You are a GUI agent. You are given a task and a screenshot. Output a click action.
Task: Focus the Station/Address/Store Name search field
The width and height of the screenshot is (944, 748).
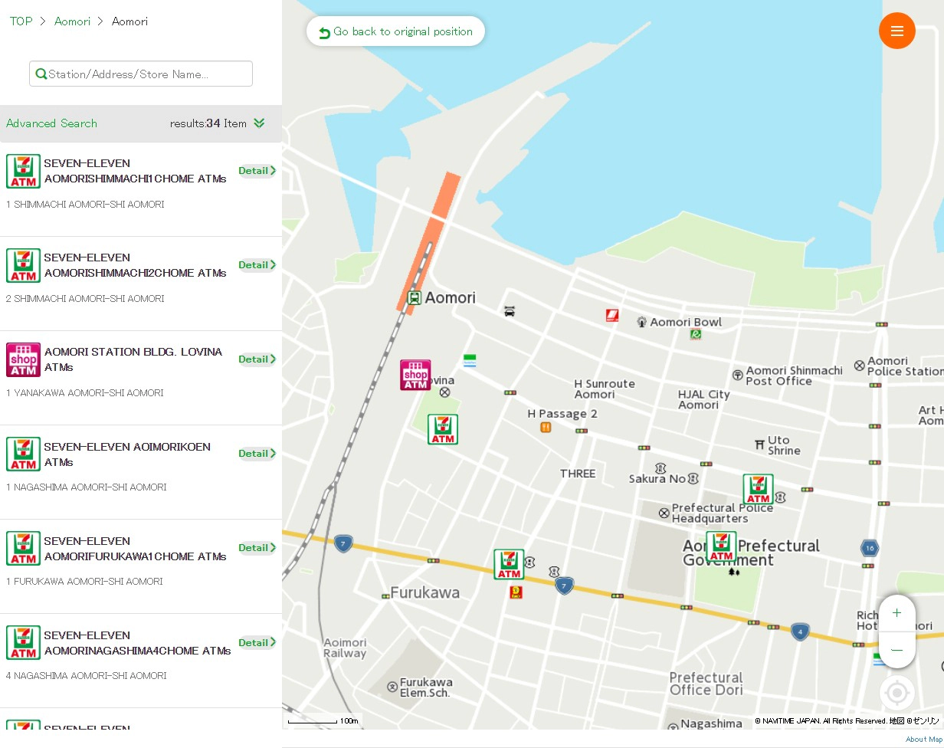click(x=141, y=74)
